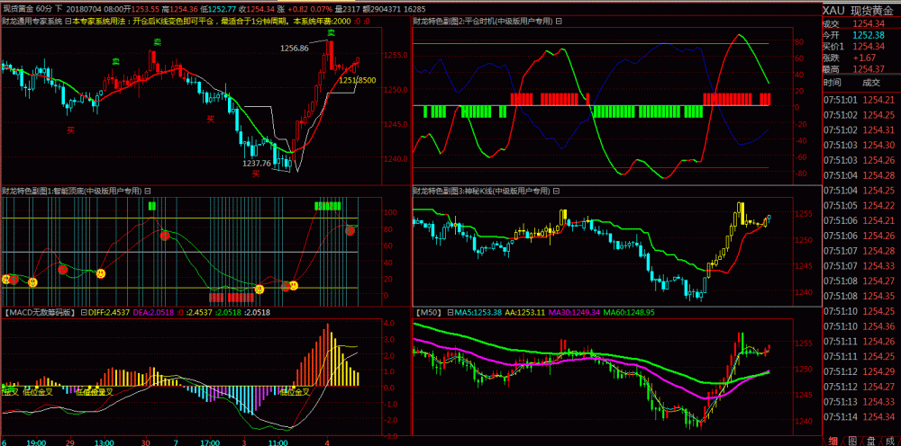Click the short green bar cluster in 智能顶底
Image resolution: width=901 pixels, height=446 pixels.
click(152, 205)
